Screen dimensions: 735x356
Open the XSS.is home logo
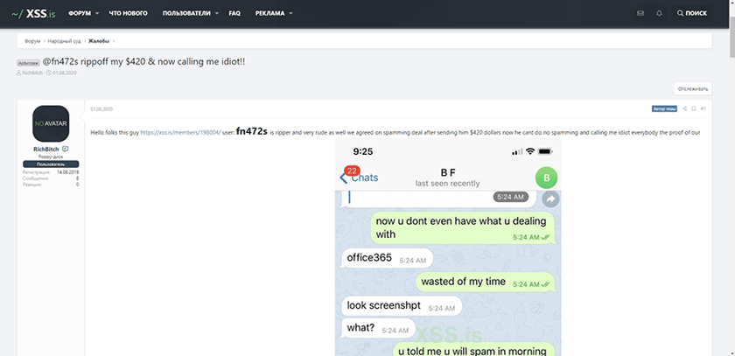point(33,14)
